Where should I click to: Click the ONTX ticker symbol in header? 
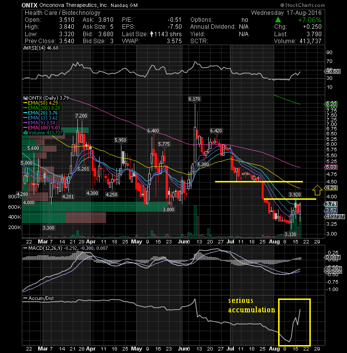(29, 5)
